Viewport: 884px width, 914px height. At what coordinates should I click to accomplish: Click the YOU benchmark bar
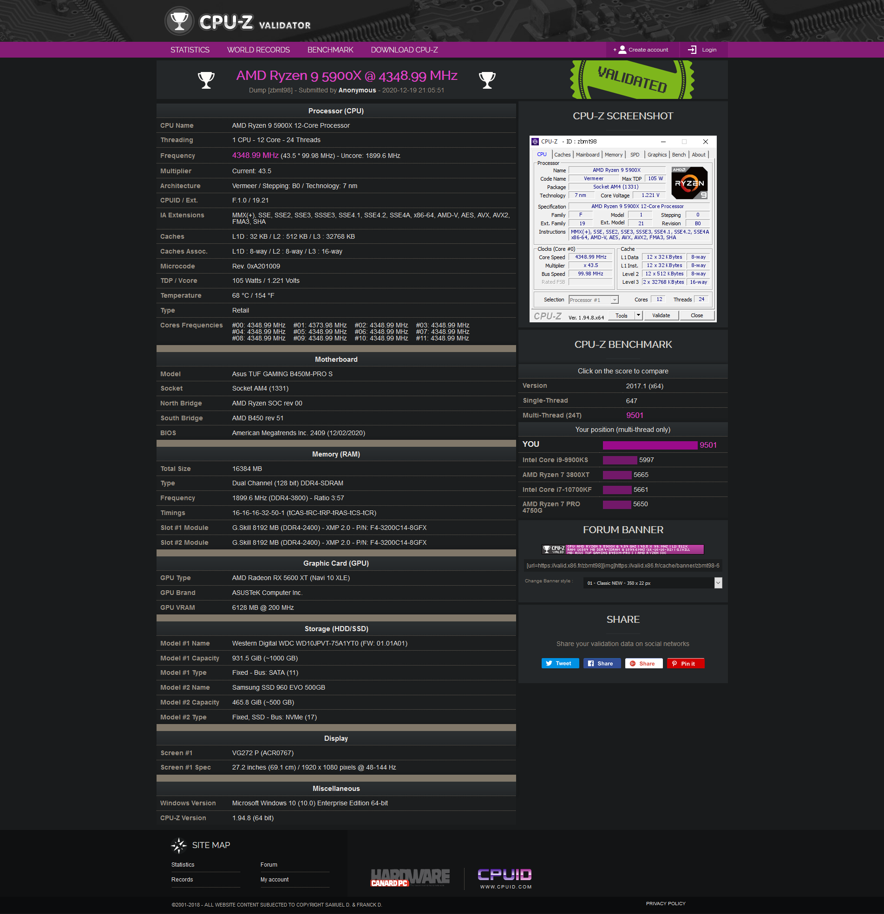coord(649,445)
